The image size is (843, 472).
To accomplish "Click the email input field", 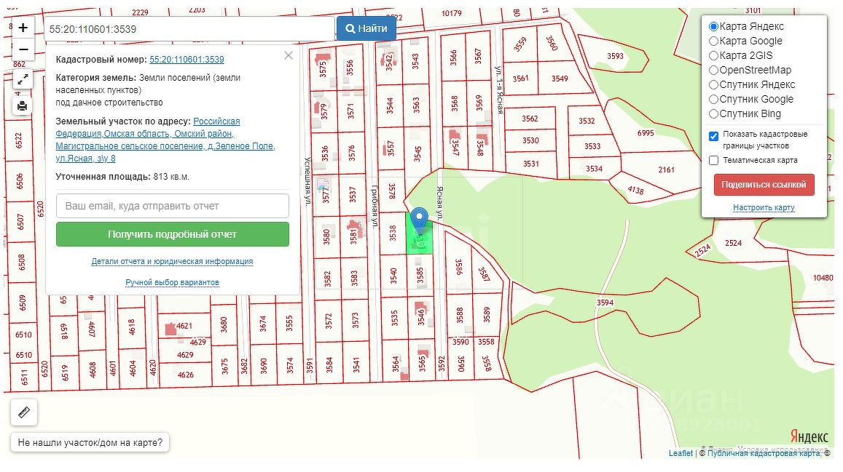I will pos(173,206).
